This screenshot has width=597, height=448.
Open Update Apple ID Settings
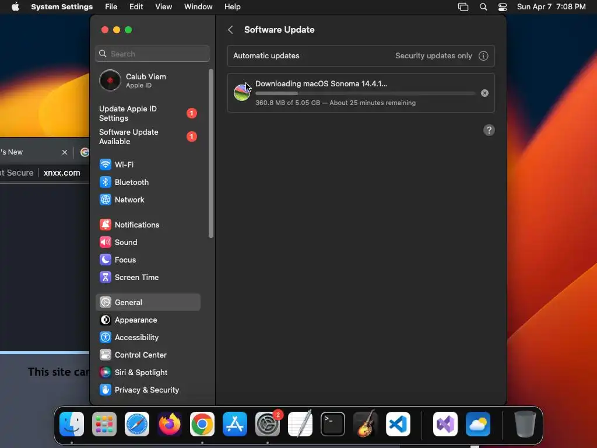click(148, 114)
